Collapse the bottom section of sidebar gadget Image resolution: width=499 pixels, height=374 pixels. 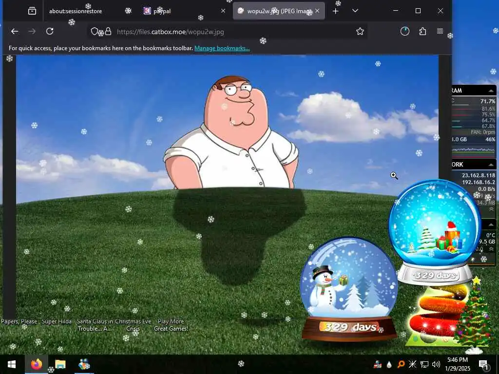tap(491, 225)
